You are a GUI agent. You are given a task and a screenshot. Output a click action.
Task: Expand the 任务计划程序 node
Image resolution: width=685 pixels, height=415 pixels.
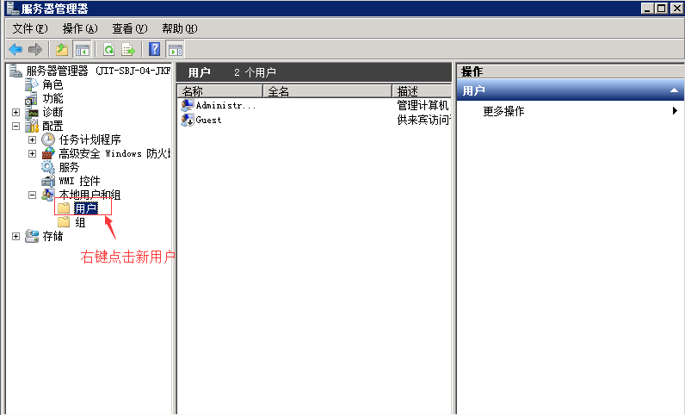[32, 140]
